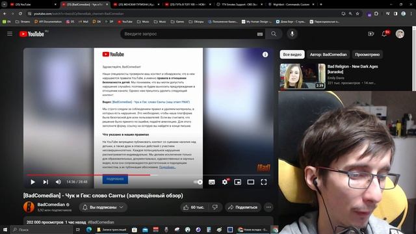Turn on subtitles in the player

[x=212, y=182]
